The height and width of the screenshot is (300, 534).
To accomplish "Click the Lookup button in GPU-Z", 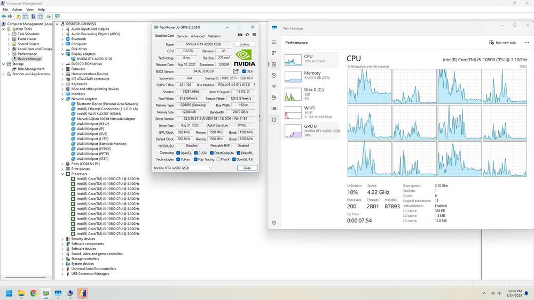I will click(x=245, y=44).
